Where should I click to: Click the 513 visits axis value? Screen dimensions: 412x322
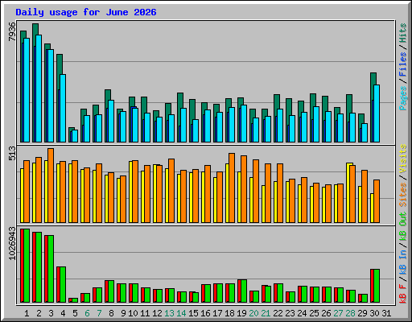point(12,154)
